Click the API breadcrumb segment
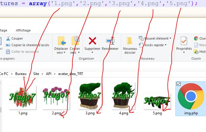This screenshot has height=132, width=206. pos(48,73)
